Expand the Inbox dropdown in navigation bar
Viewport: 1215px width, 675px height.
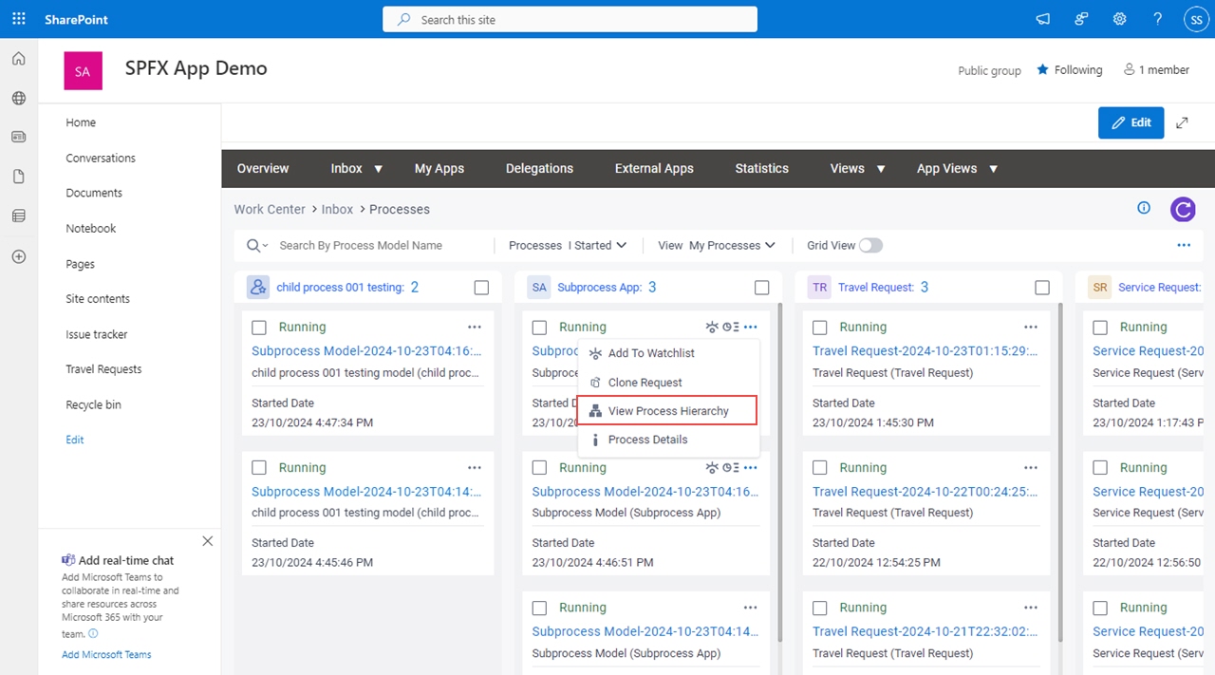[x=378, y=169]
